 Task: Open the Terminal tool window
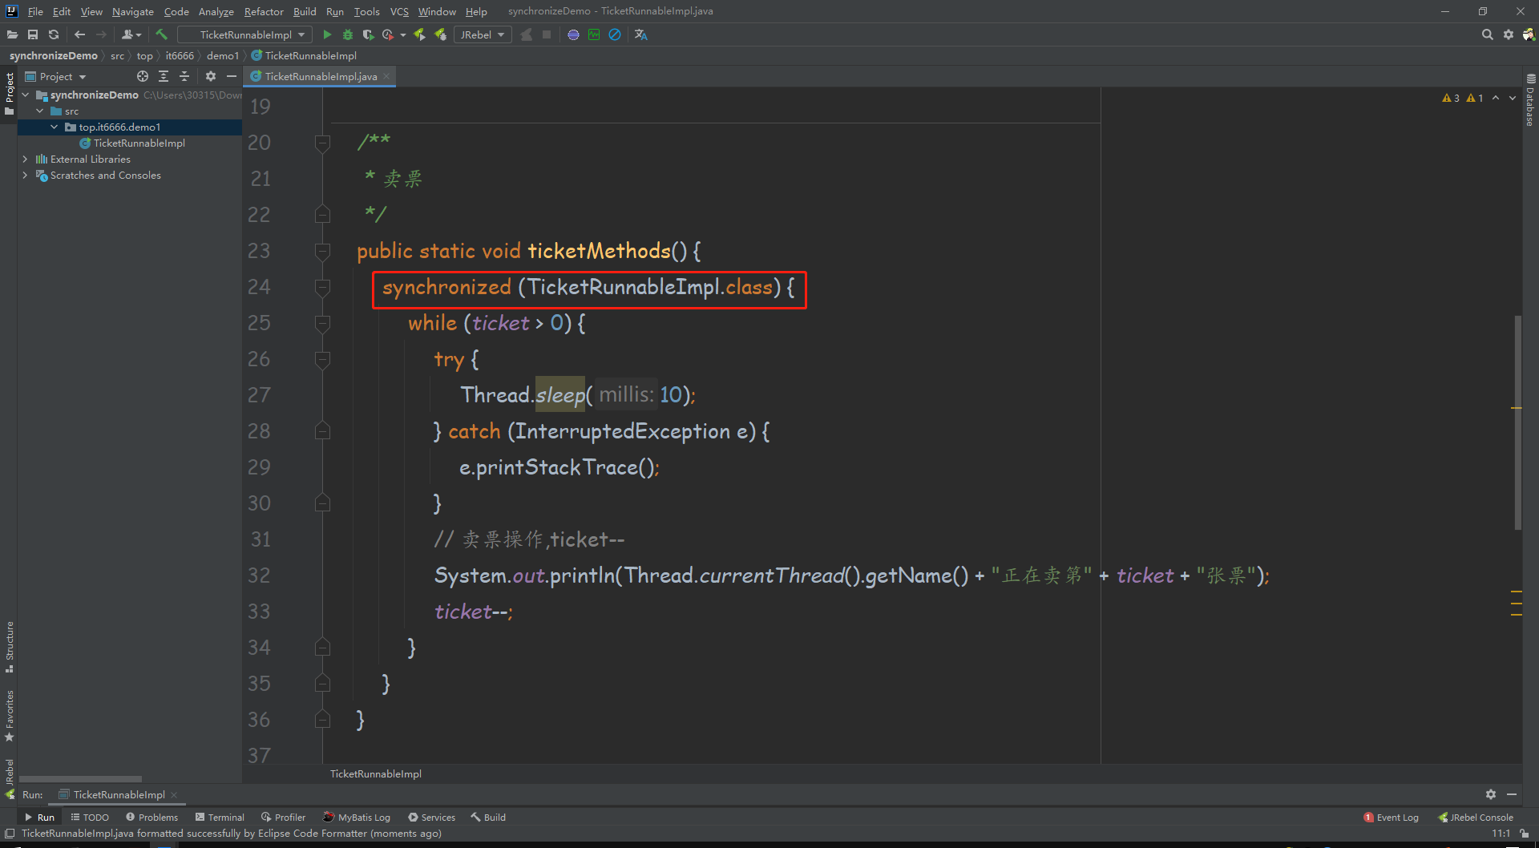220,817
